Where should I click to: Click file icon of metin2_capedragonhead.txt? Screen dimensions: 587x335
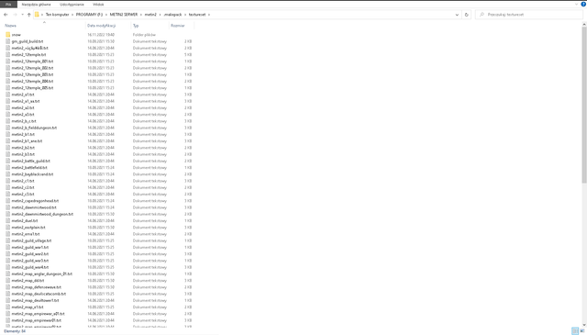tap(8, 201)
